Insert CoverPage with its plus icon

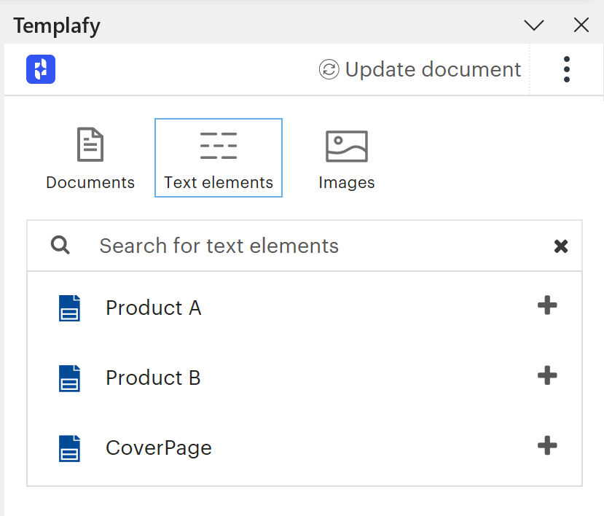[x=547, y=445]
